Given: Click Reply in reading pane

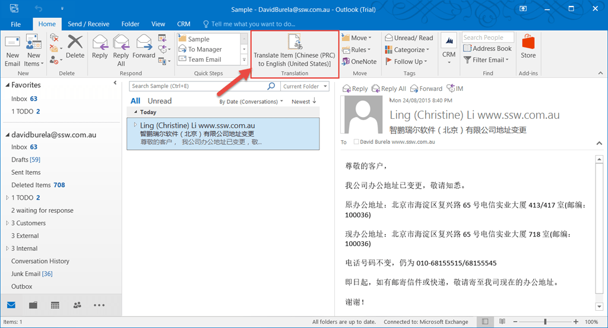Looking at the screenshot, I should point(355,89).
